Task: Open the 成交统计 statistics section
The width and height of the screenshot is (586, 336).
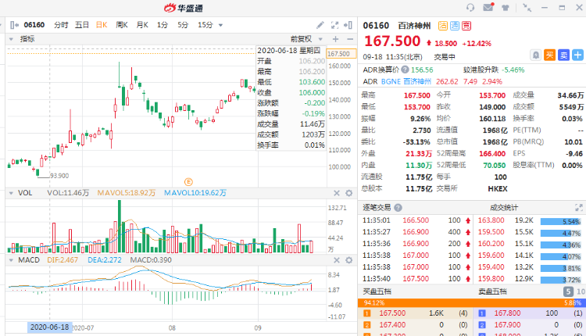Action: point(504,207)
